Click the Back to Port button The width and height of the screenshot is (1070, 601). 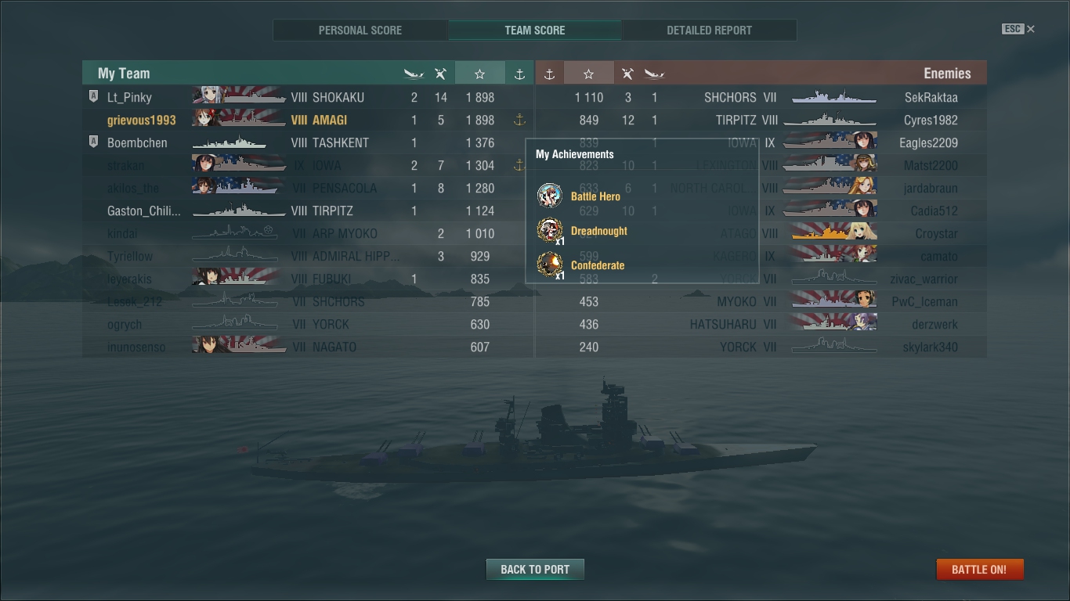[535, 569]
